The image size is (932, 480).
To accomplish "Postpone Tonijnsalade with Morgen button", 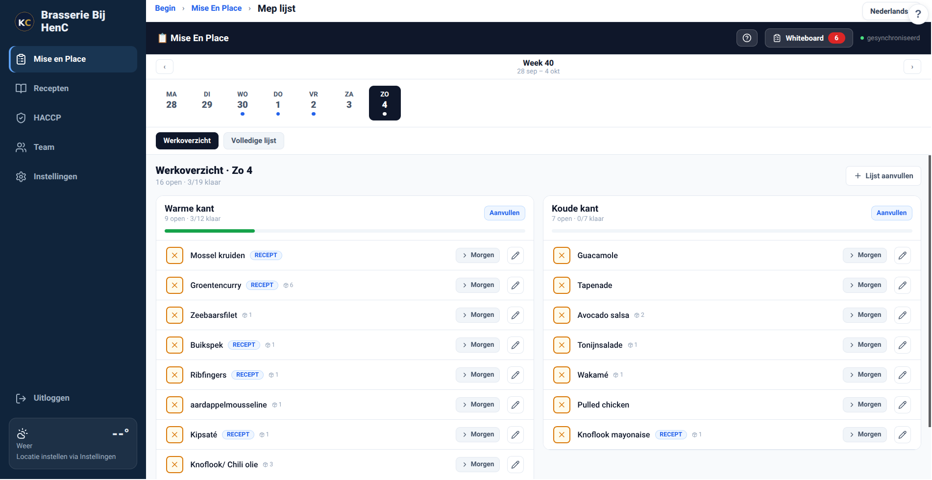I will pos(865,345).
